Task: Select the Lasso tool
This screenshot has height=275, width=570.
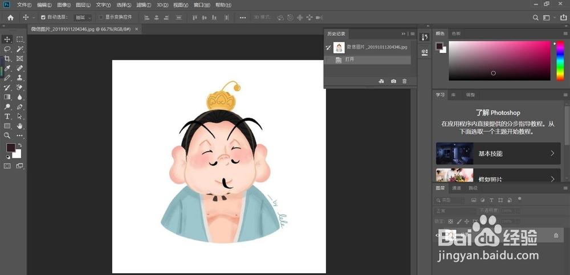Action: click(7, 49)
